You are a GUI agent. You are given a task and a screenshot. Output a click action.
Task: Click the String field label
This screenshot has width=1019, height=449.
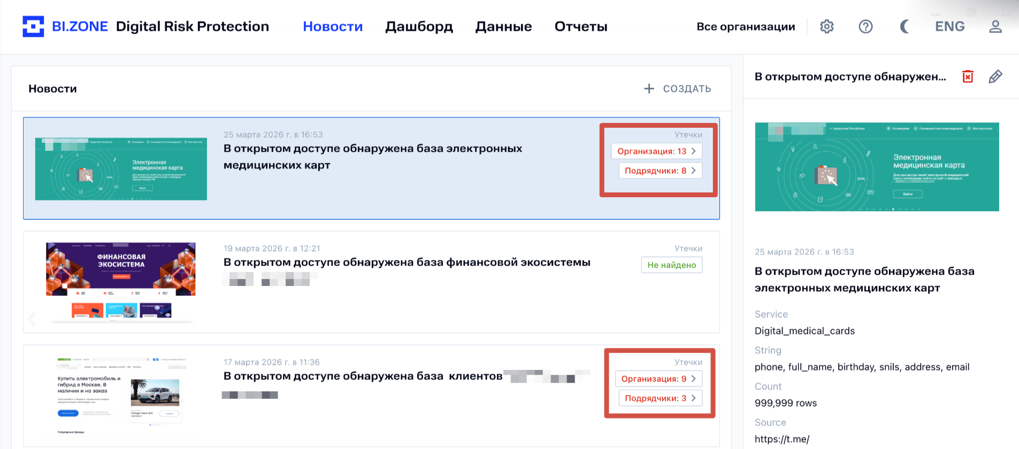(x=768, y=351)
